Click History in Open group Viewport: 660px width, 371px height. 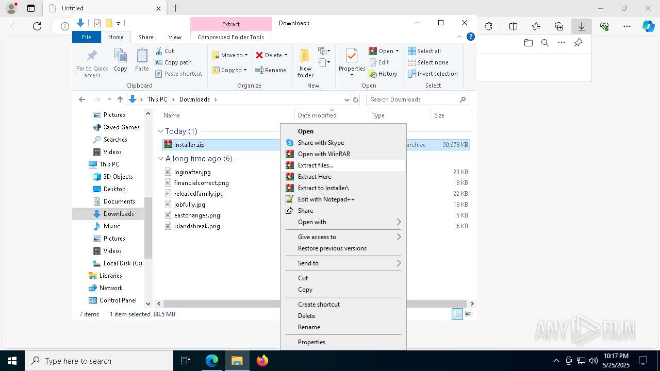383,74
